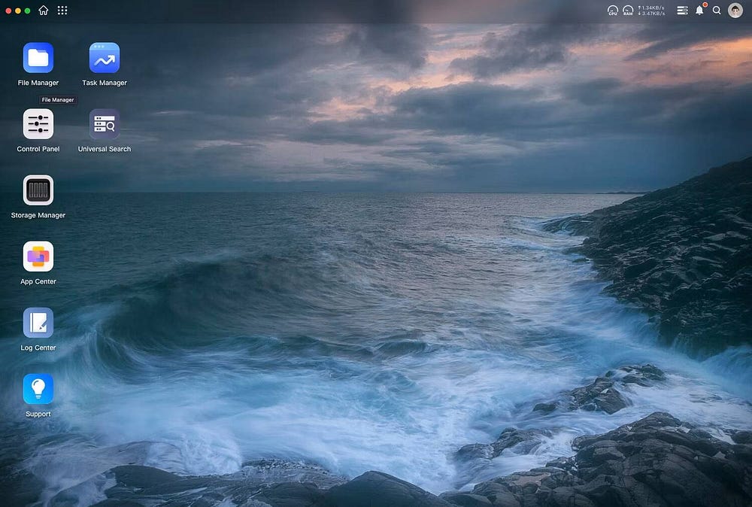Open the task list icon beside bell
This screenshot has width=752, height=507.
pyautogui.click(x=682, y=11)
